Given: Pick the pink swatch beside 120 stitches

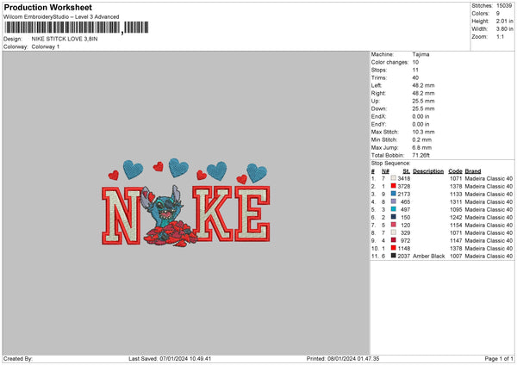Looking at the screenshot, I should [x=394, y=225].
